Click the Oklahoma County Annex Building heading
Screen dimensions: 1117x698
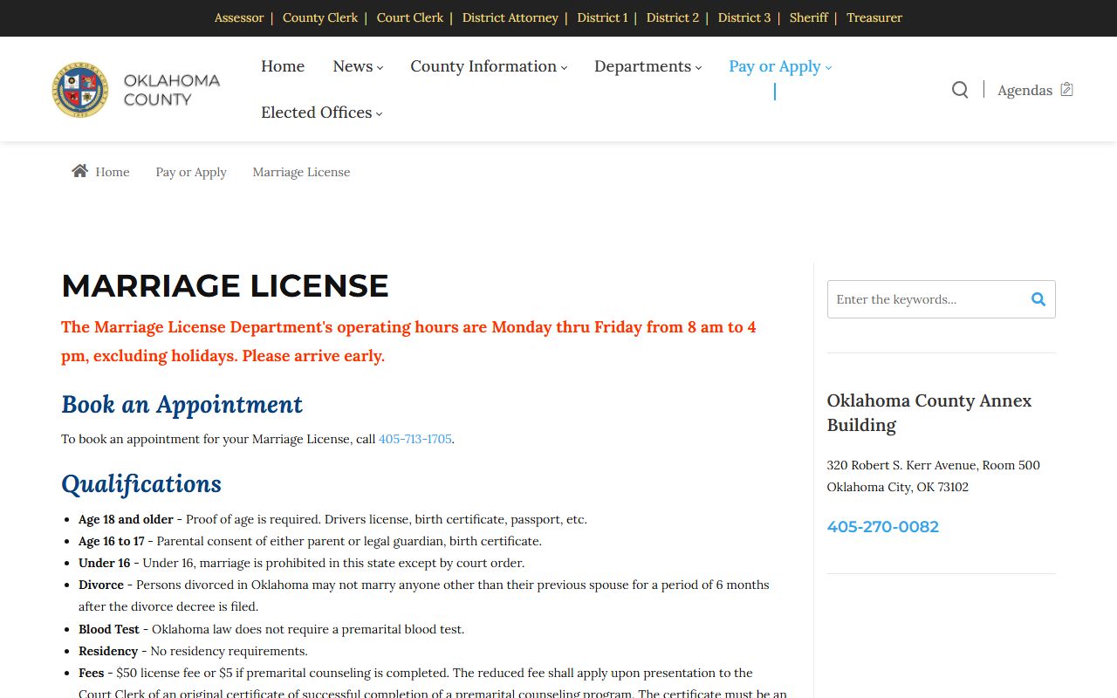tap(929, 413)
